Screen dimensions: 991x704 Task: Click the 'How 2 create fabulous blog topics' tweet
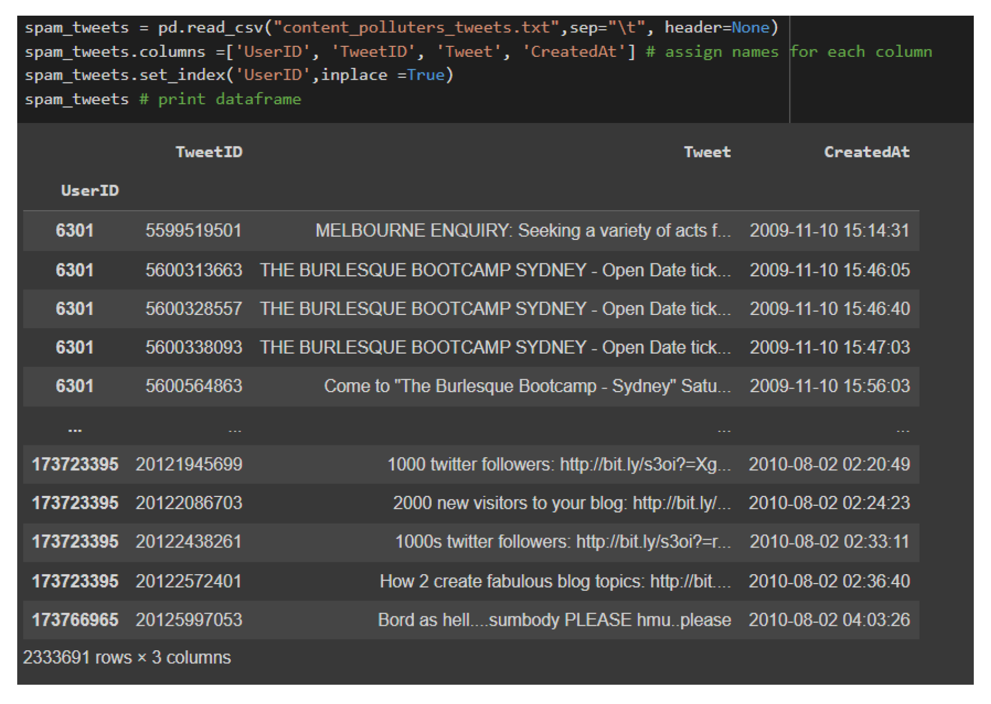(555, 581)
